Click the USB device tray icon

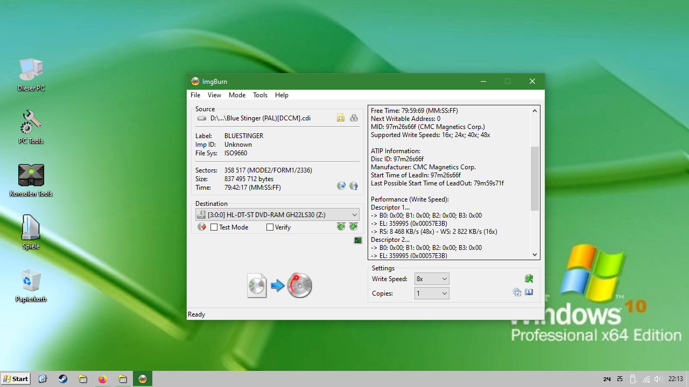[x=634, y=379]
